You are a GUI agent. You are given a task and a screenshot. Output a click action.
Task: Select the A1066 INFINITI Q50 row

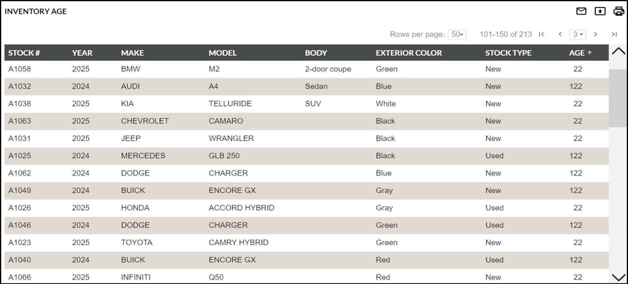pos(306,277)
